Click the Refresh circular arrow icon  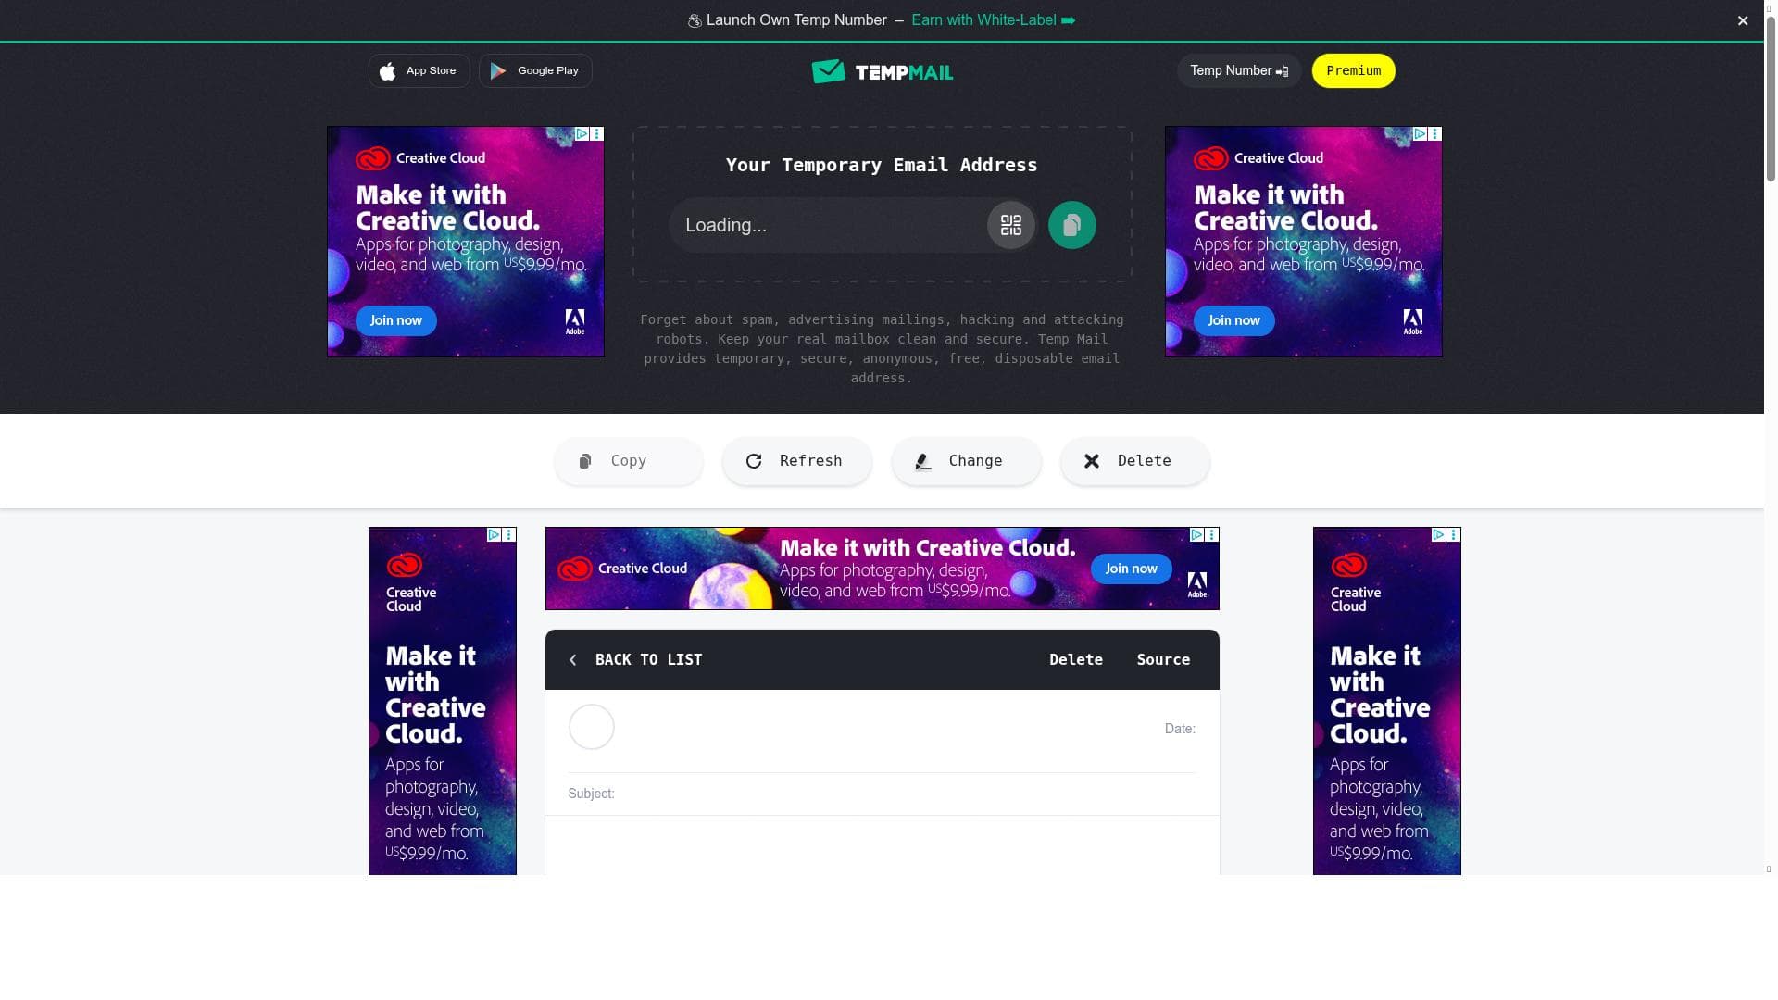[x=754, y=461]
